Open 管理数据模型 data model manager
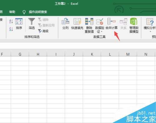 point(134,26)
